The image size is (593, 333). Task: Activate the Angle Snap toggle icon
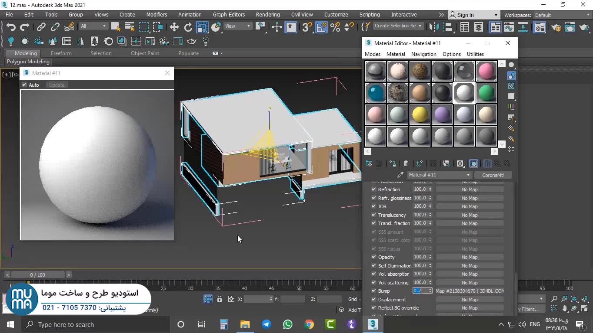point(321,27)
